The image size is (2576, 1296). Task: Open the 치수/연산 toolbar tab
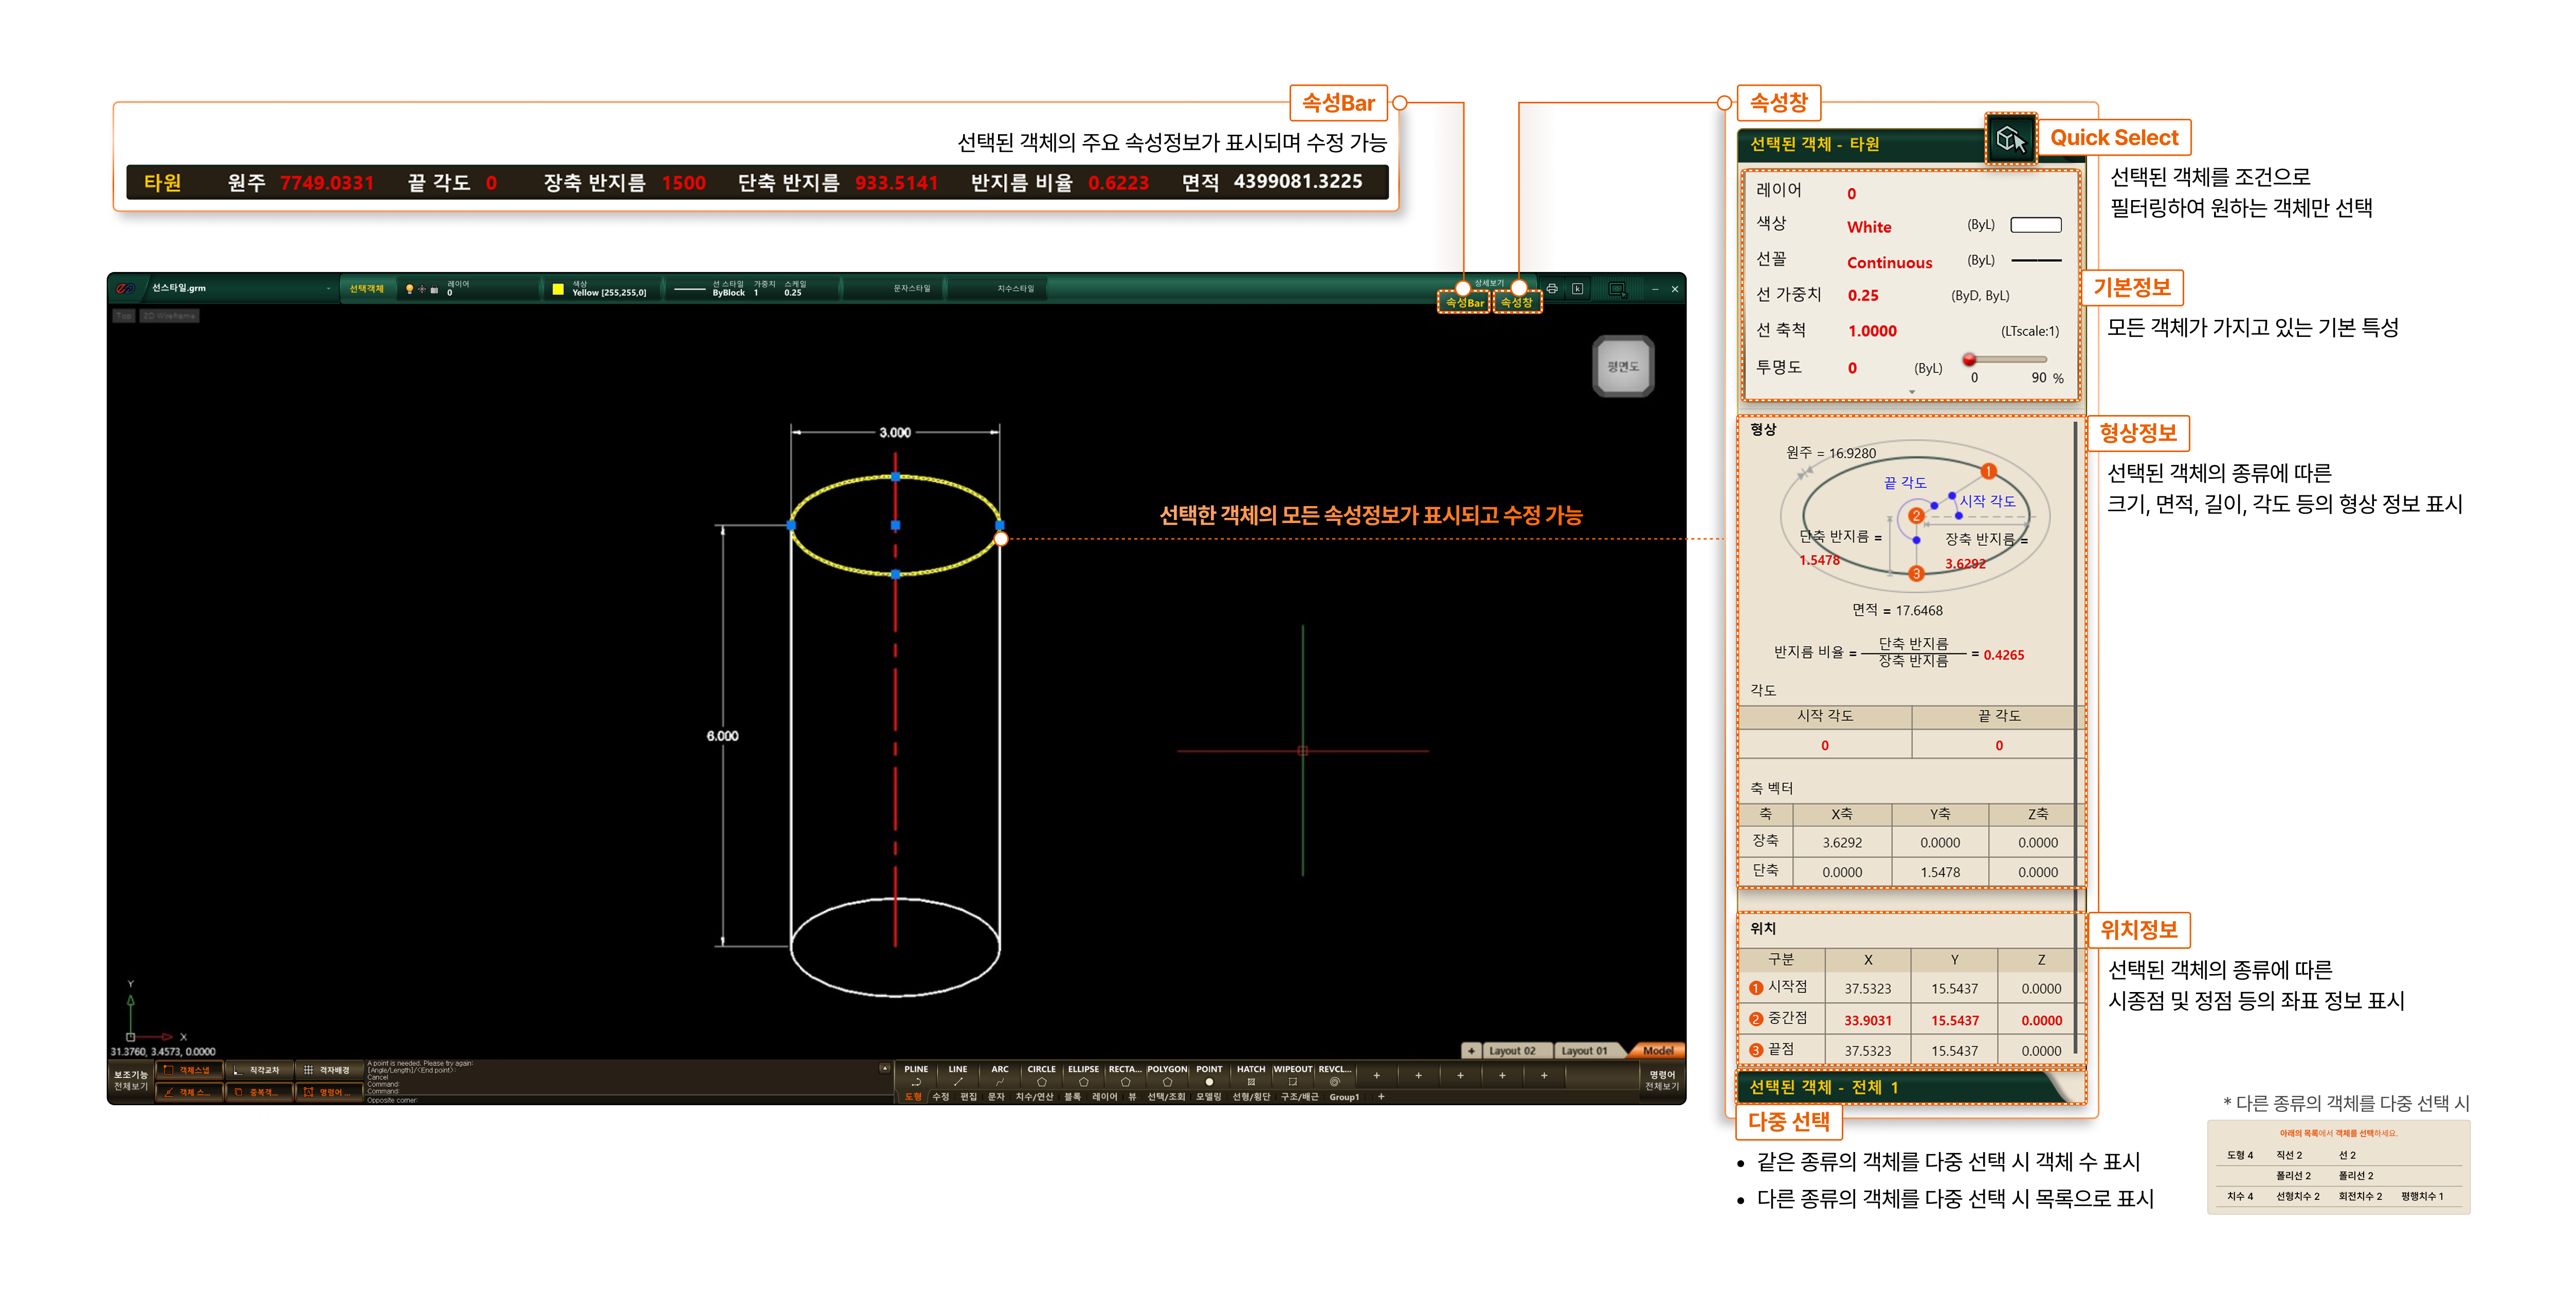tap(1034, 1097)
